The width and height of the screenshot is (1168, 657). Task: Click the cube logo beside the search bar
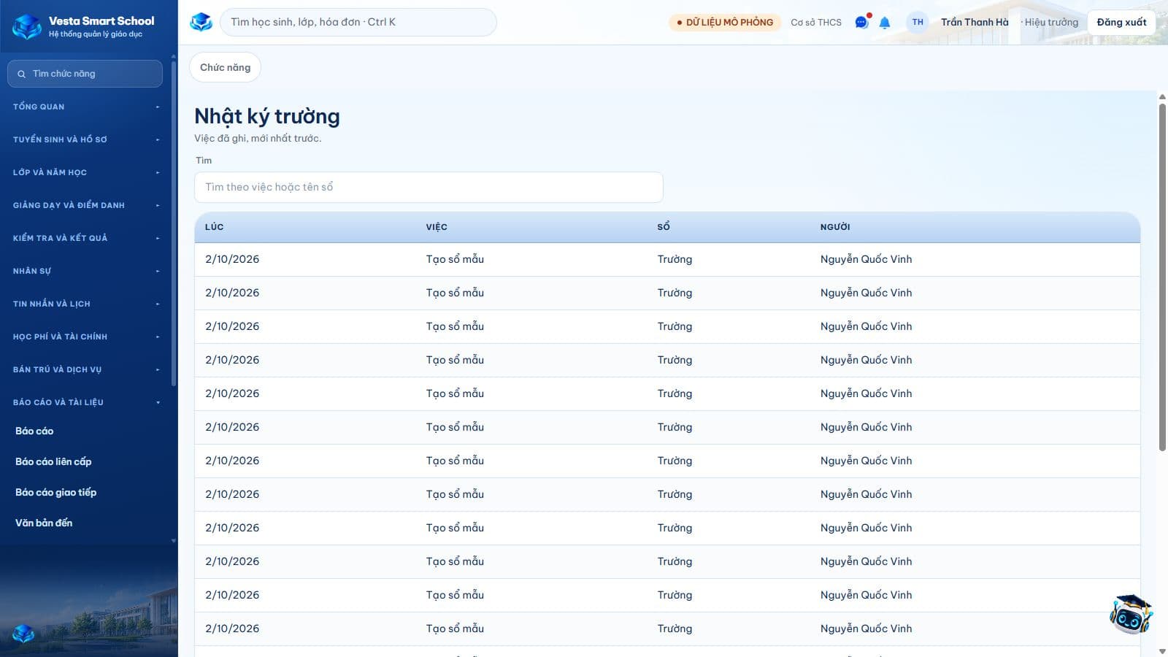click(x=201, y=22)
